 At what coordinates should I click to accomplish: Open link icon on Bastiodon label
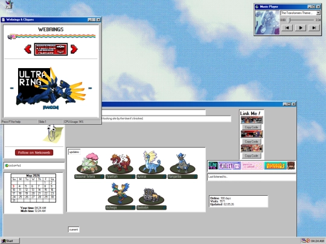click(x=164, y=207)
